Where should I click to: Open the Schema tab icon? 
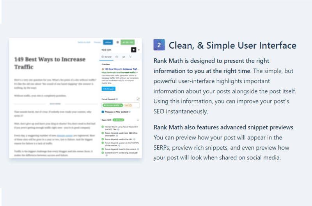[x=124, y=57]
